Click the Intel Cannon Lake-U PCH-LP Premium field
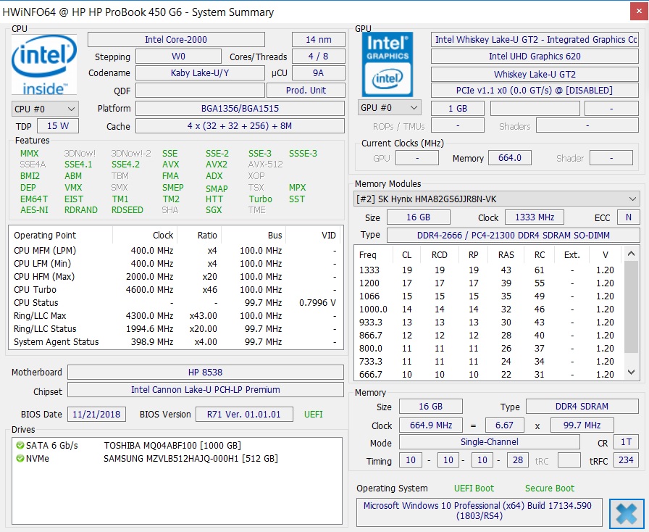649x532 pixels. (205, 389)
